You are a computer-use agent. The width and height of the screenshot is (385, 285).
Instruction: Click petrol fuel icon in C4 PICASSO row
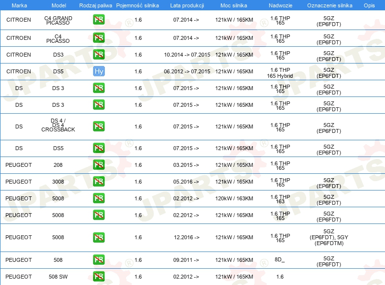(98, 38)
